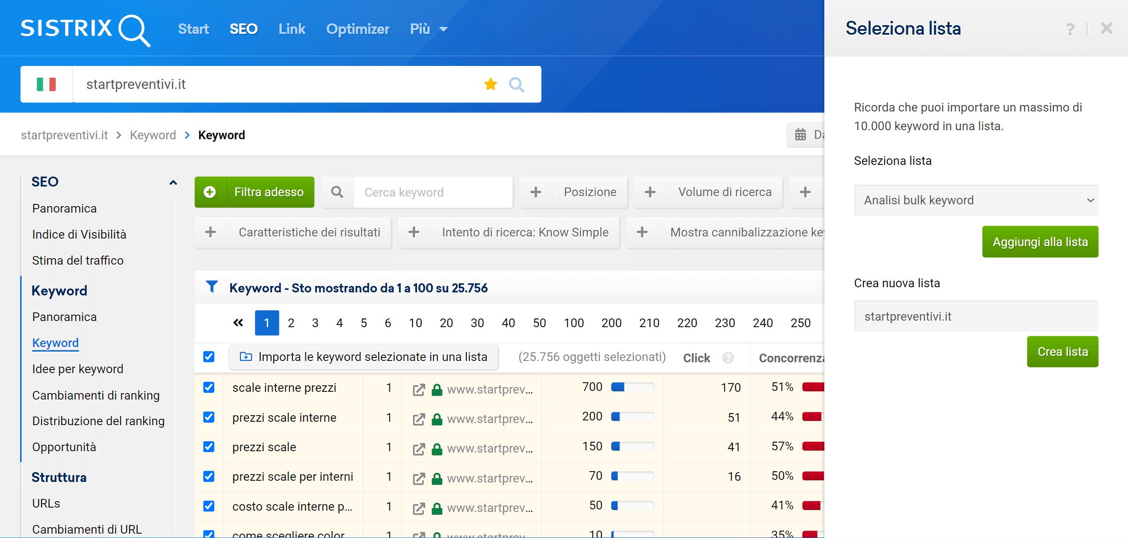The image size is (1128, 538).
Task: Click the search magnifier in domain bar
Action: [516, 84]
